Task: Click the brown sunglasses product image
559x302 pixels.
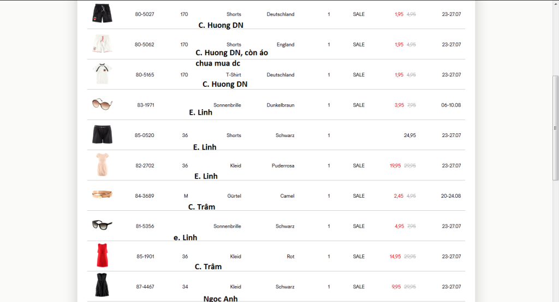Action: (102, 104)
